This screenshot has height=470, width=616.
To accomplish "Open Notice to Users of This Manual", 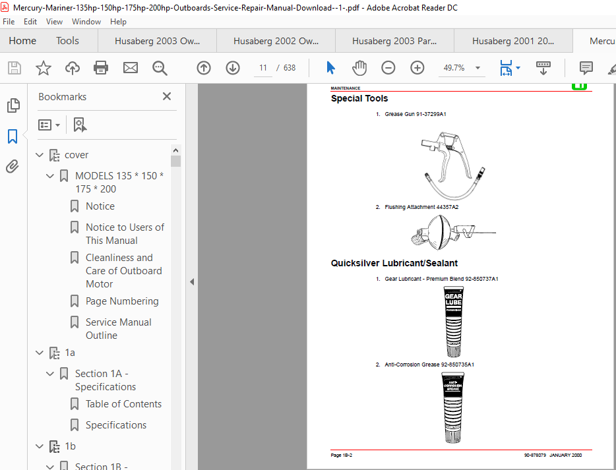I will click(125, 233).
